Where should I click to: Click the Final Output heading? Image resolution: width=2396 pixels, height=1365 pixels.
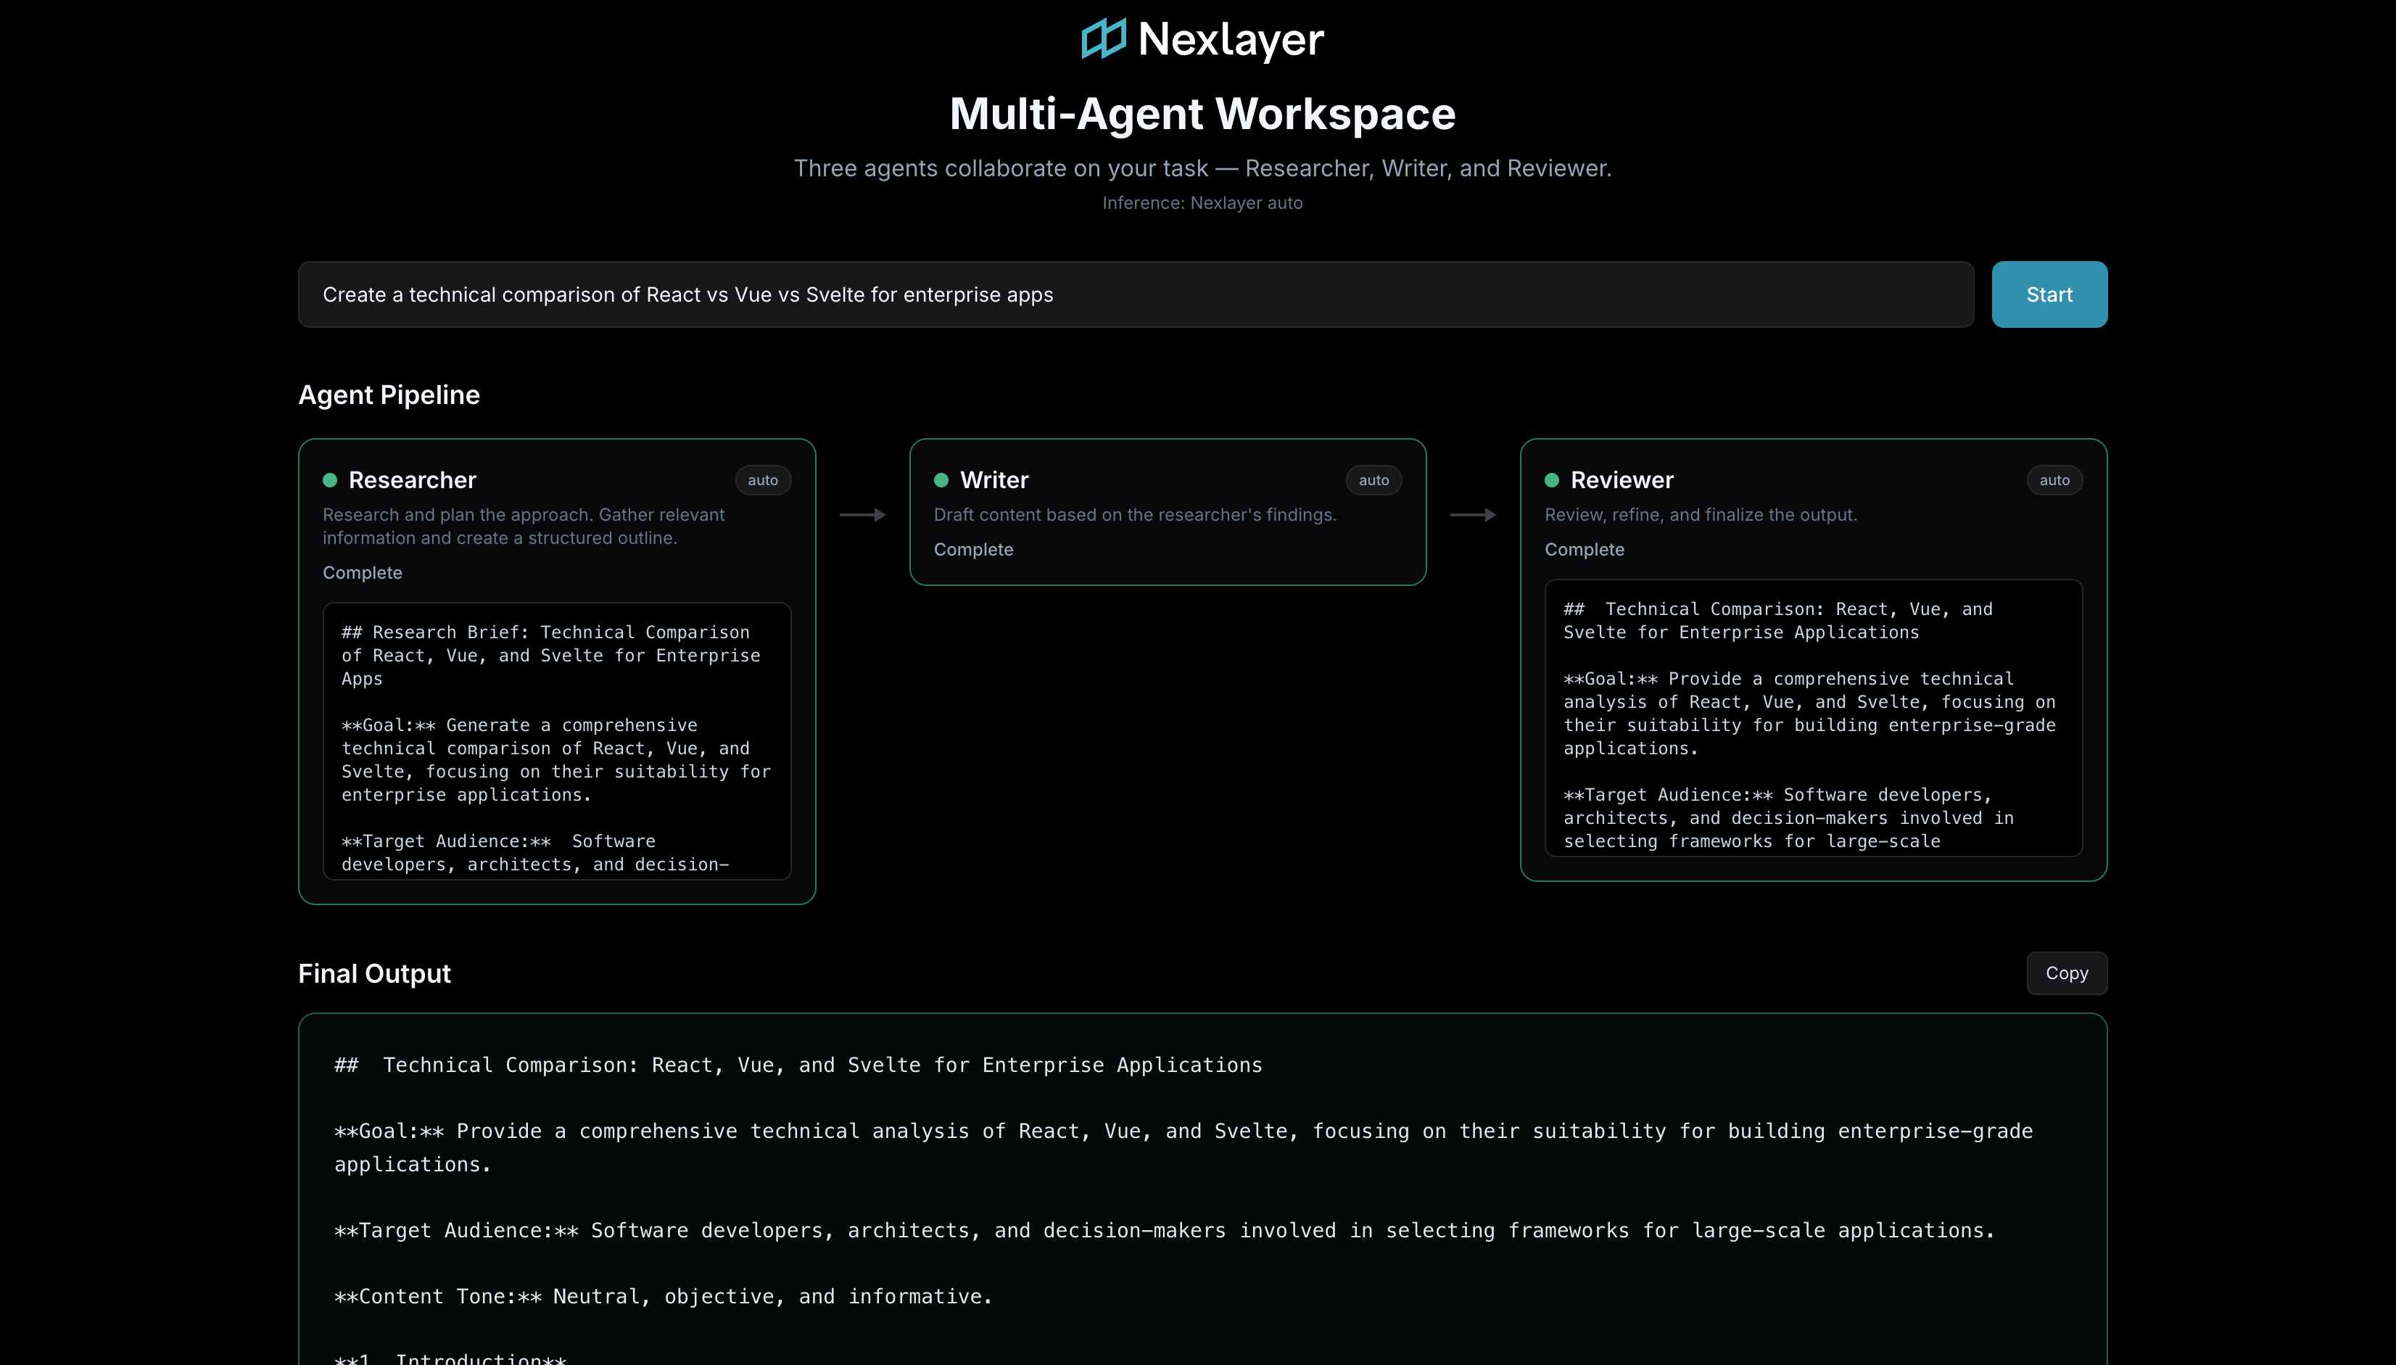click(x=375, y=973)
